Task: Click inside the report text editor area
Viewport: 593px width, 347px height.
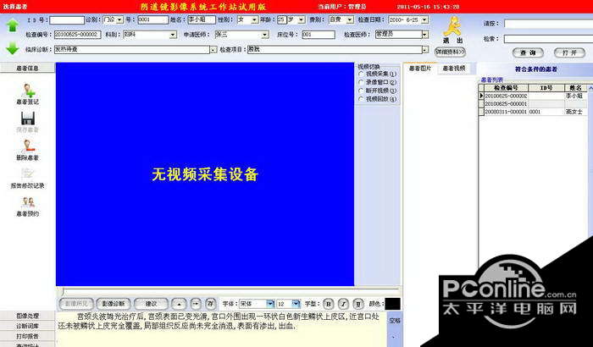Action: pos(222,328)
